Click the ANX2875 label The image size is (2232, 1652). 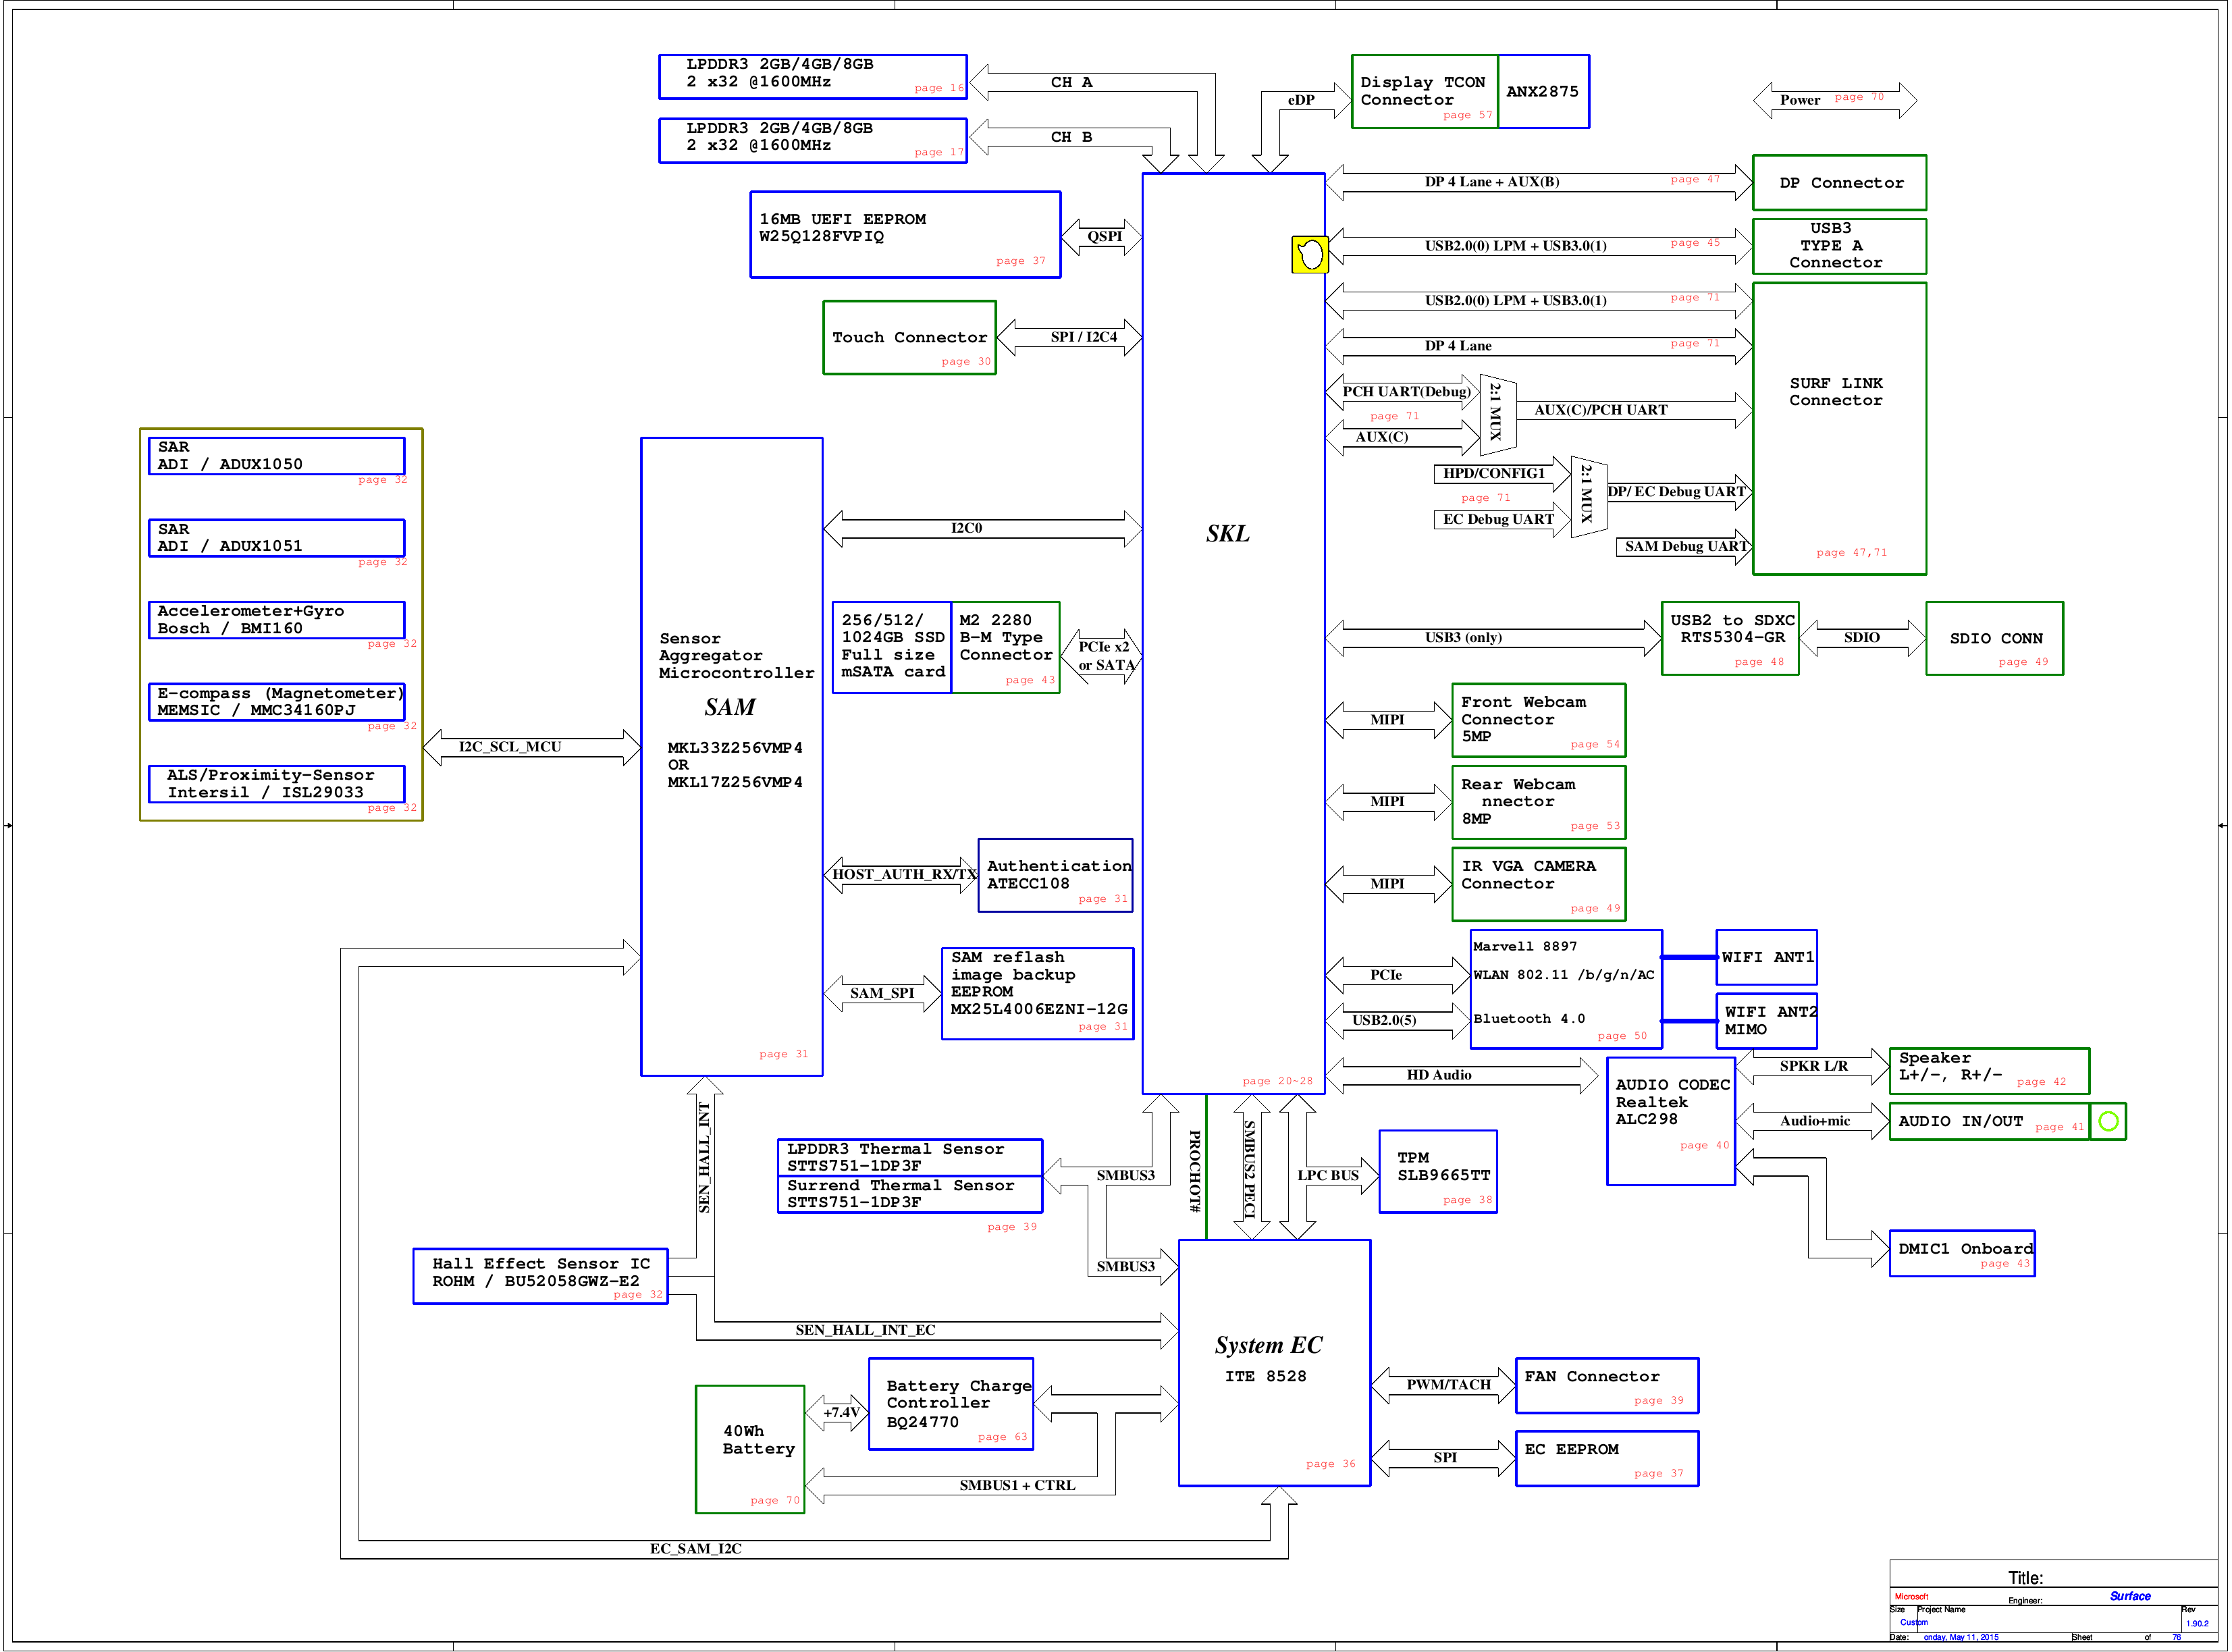[1542, 91]
